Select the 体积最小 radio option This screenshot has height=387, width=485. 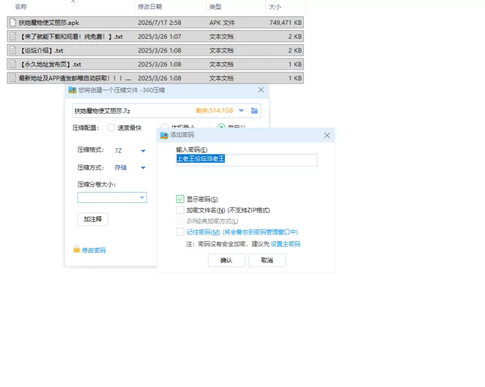pos(164,127)
